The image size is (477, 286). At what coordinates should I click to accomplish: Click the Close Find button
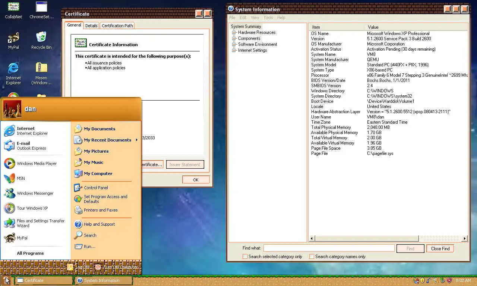point(440,249)
